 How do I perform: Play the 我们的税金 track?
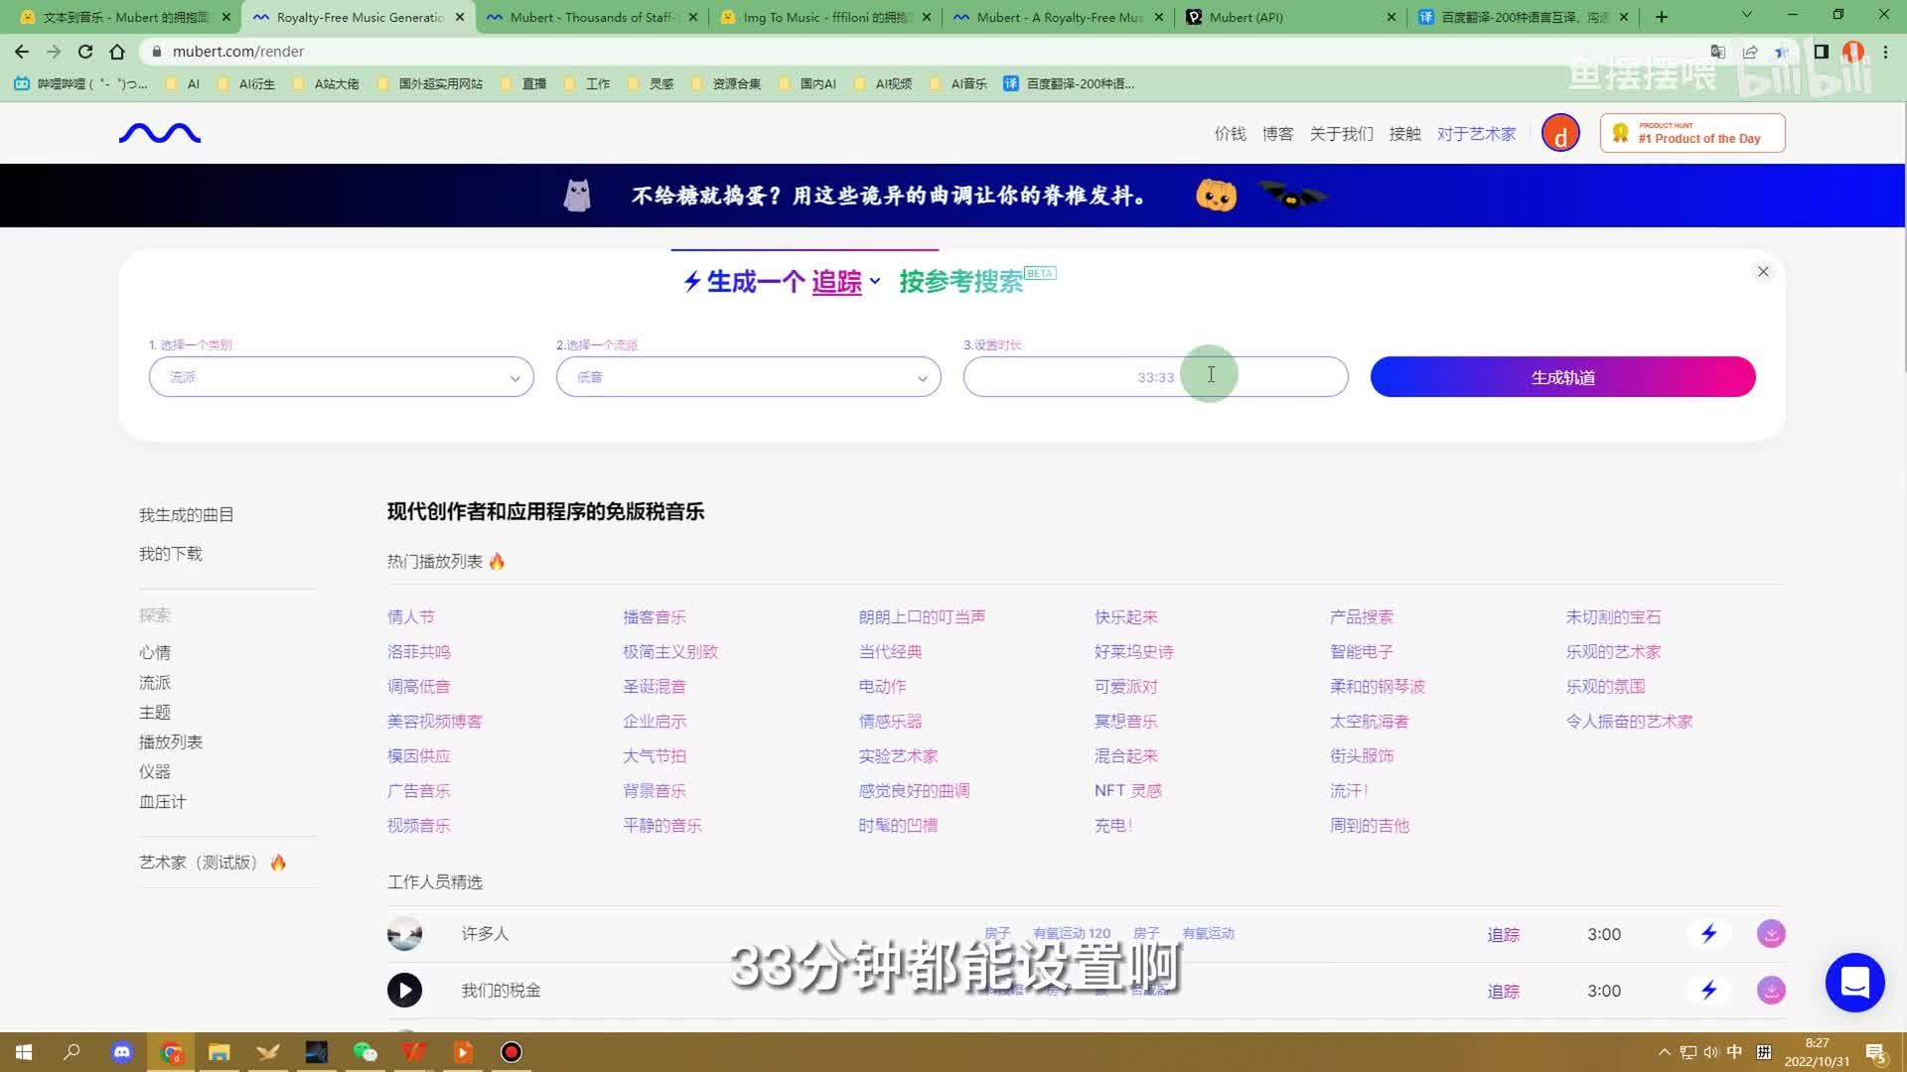pos(404,990)
